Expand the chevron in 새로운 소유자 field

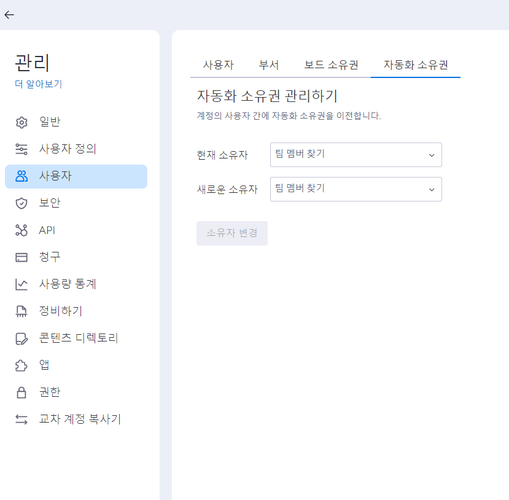tap(432, 190)
